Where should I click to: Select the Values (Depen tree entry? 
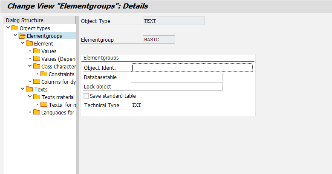tap(58, 59)
